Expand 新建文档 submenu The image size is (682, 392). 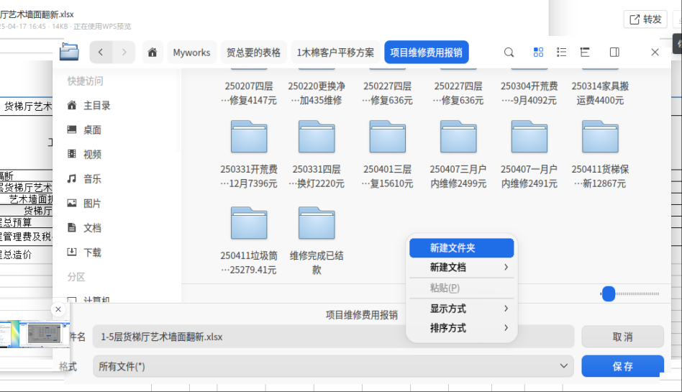point(461,267)
